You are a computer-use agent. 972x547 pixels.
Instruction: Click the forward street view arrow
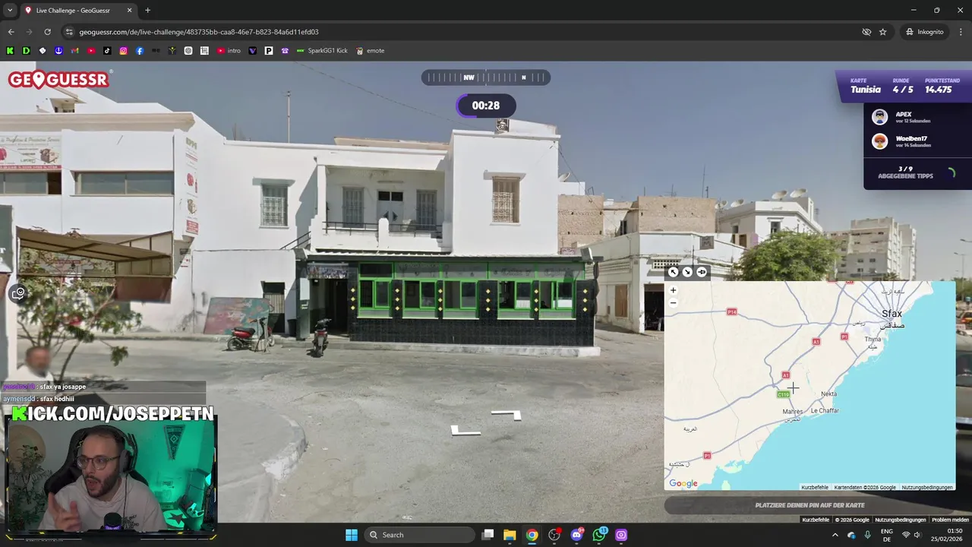point(507,415)
